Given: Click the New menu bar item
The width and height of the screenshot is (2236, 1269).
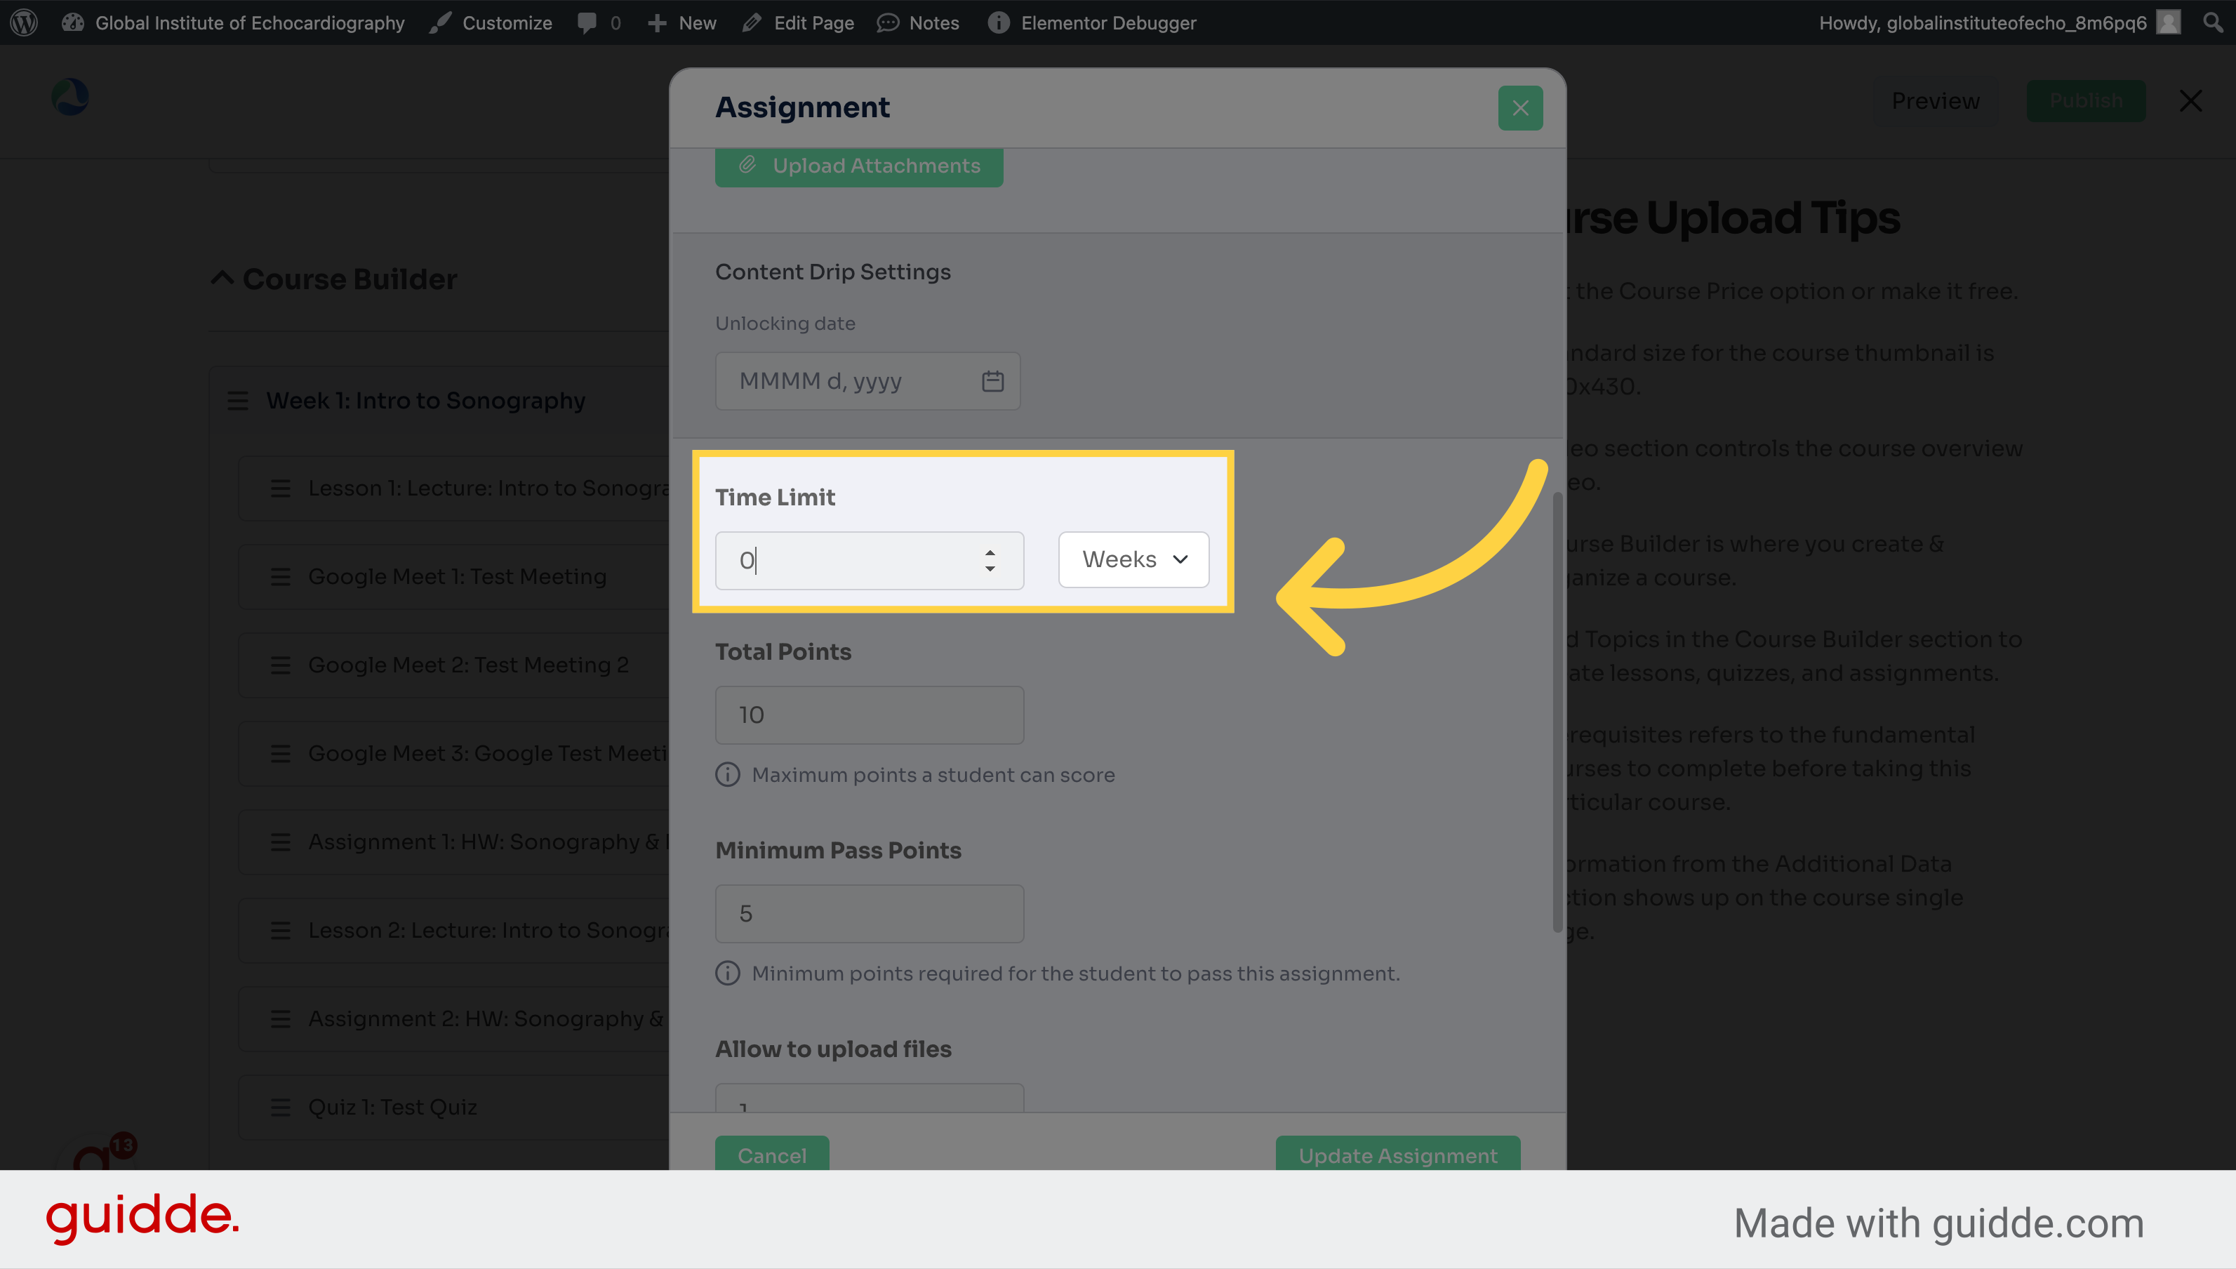Looking at the screenshot, I should [682, 22].
